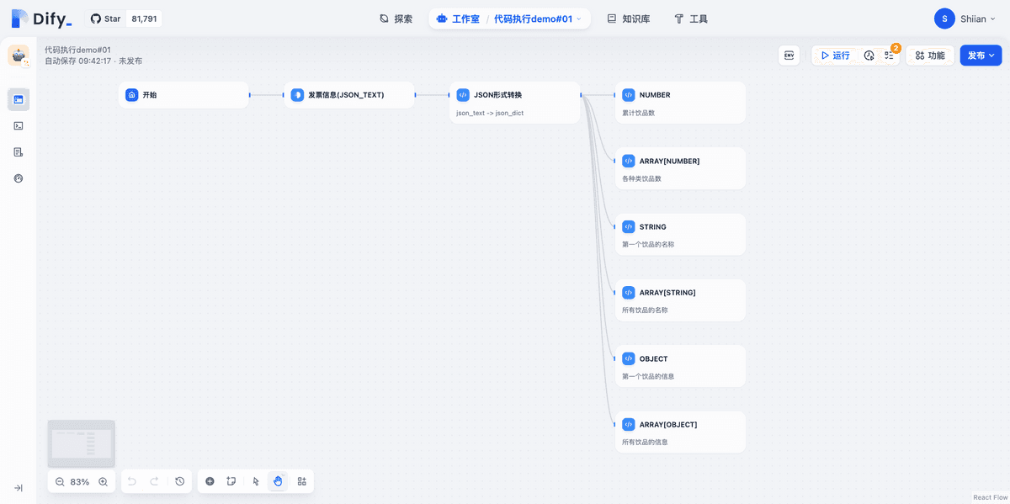This screenshot has width=1010, height=504.
Task: Switch to pointer mode
Action: coord(256,481)
